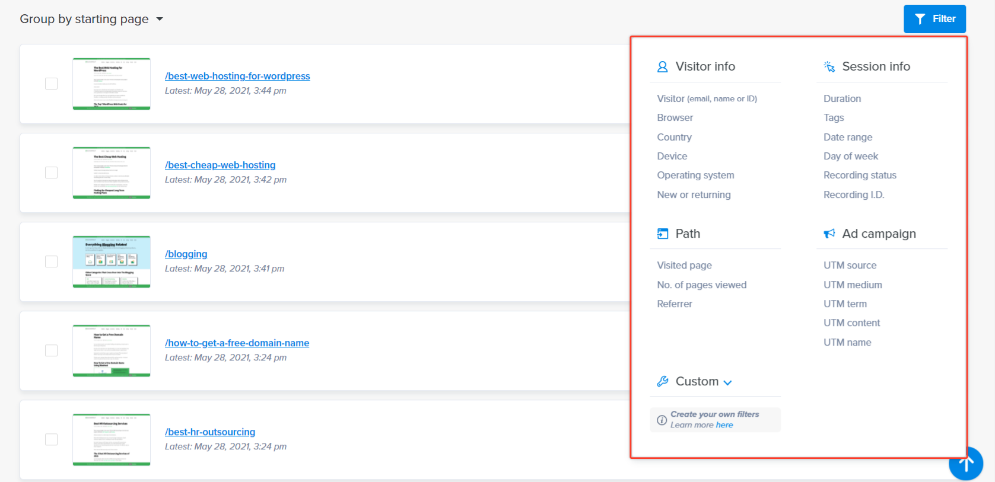Click the Session info cursor icon
This screenshot has width=995, height=482.
829,66
